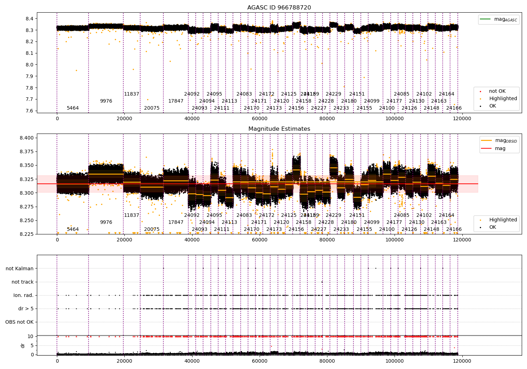Screen dimensions: 527x369
Task: Click the "not Kalman" axis label
Action: point(20,268)
